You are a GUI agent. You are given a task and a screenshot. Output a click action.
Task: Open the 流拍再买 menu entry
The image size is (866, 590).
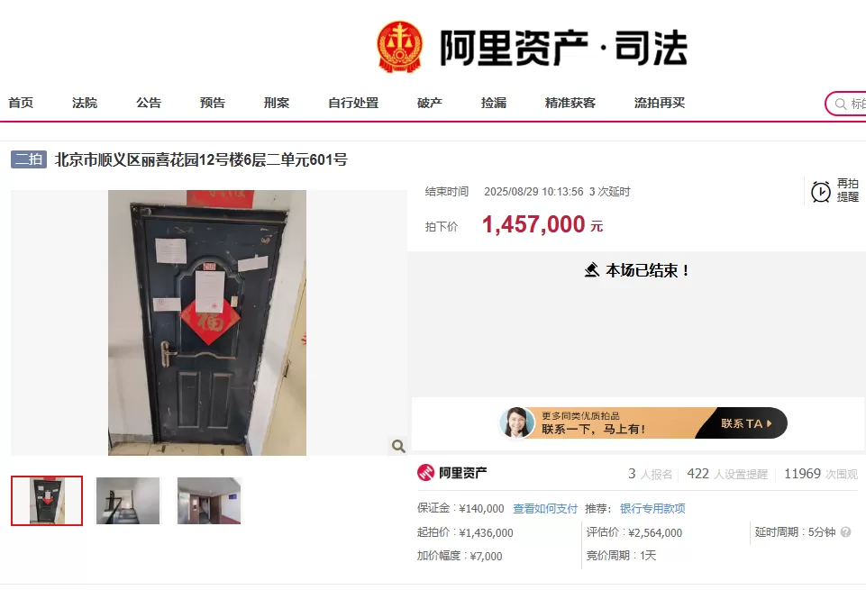[x=660, y=103]
